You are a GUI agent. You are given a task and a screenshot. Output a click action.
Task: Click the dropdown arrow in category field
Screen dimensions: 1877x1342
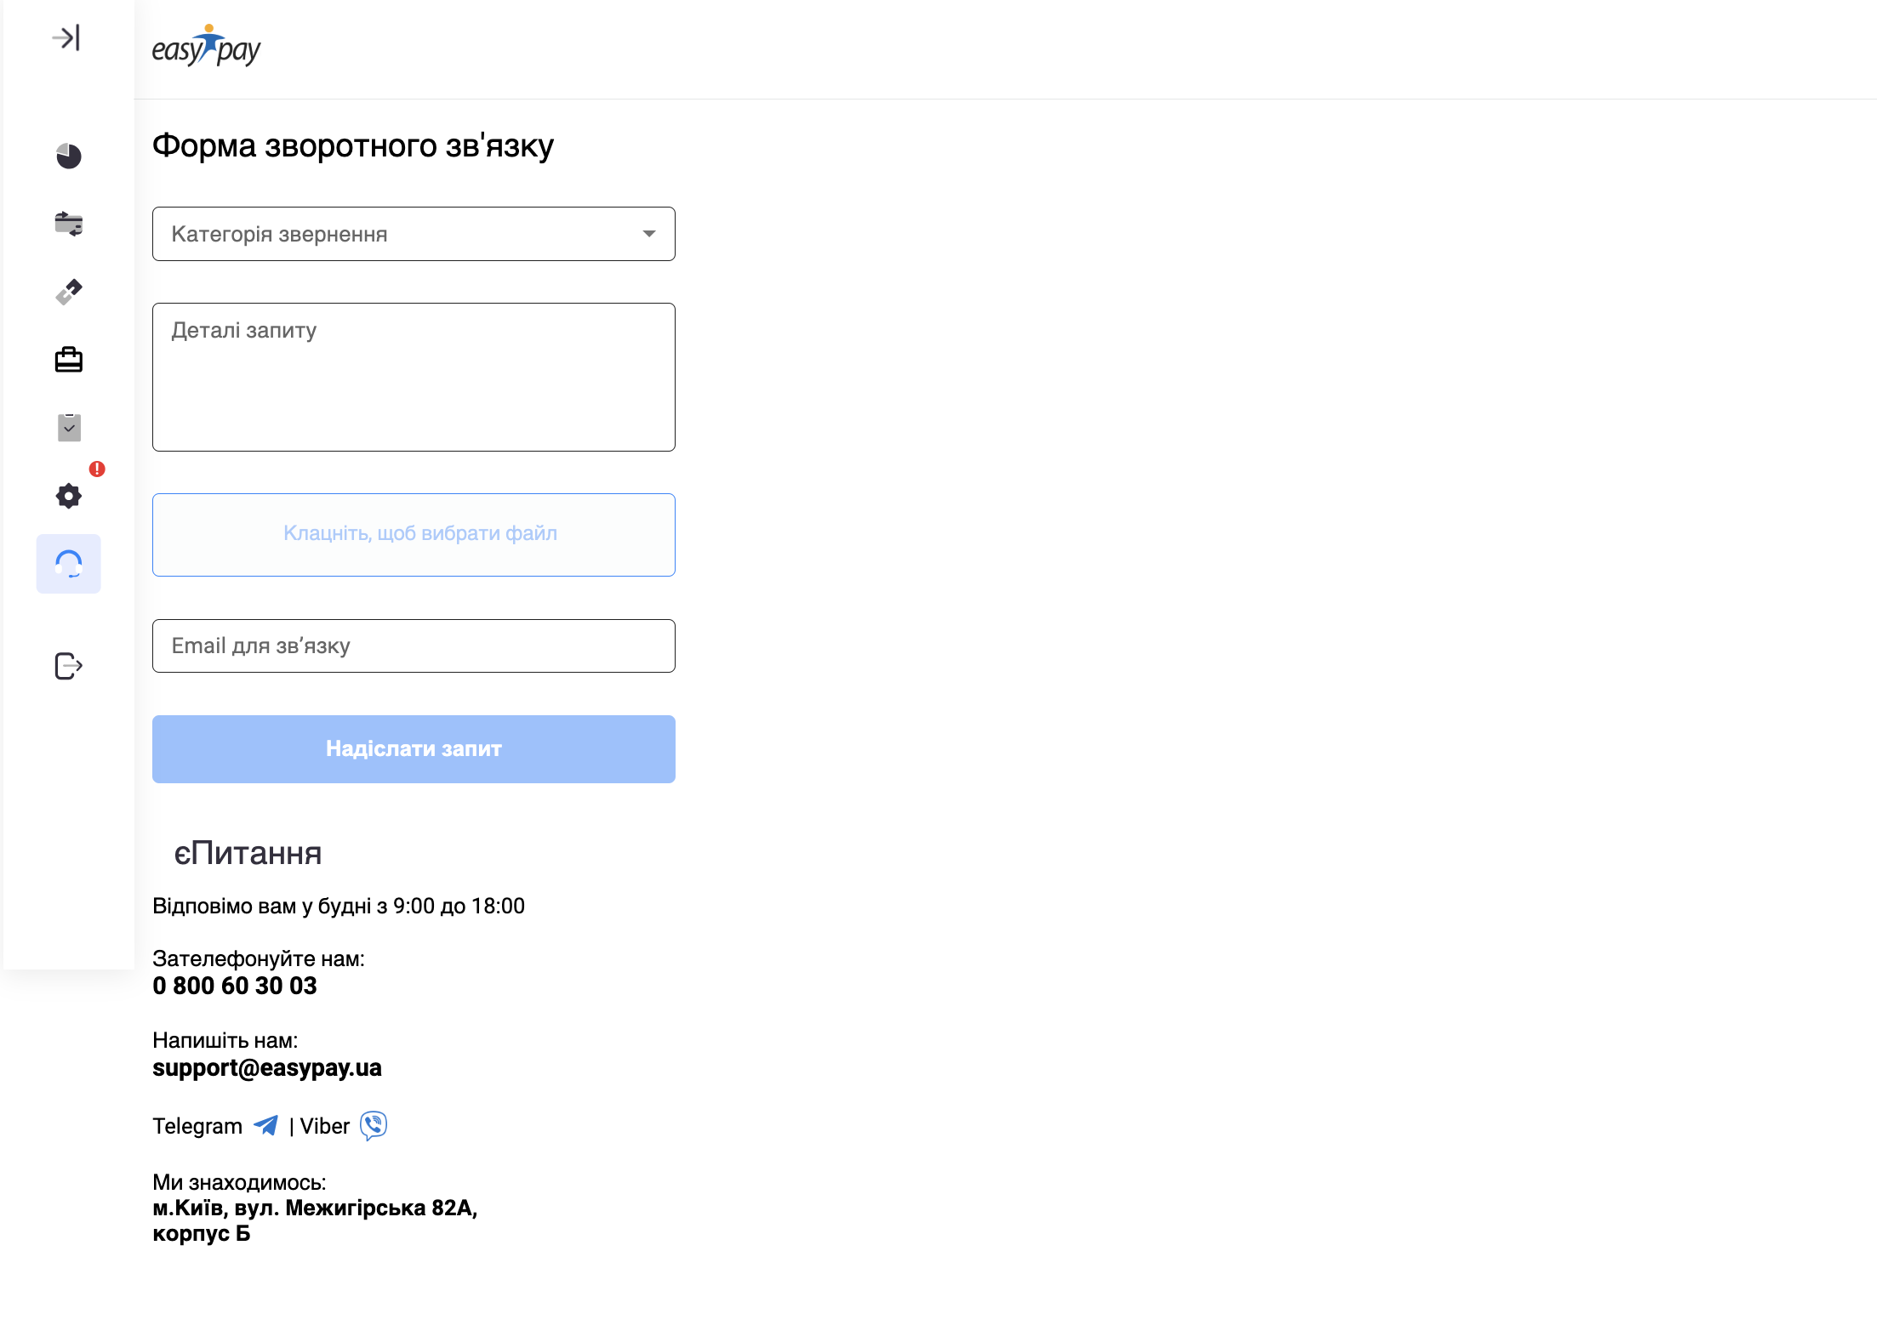[x=649, y=234]
